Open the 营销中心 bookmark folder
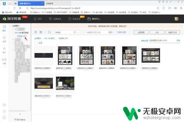184x122 pixels. coord(35,12)
